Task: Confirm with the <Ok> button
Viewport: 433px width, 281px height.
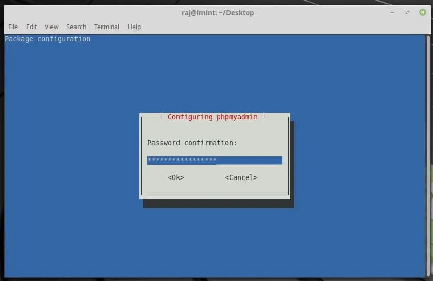Action: point(176,177)
